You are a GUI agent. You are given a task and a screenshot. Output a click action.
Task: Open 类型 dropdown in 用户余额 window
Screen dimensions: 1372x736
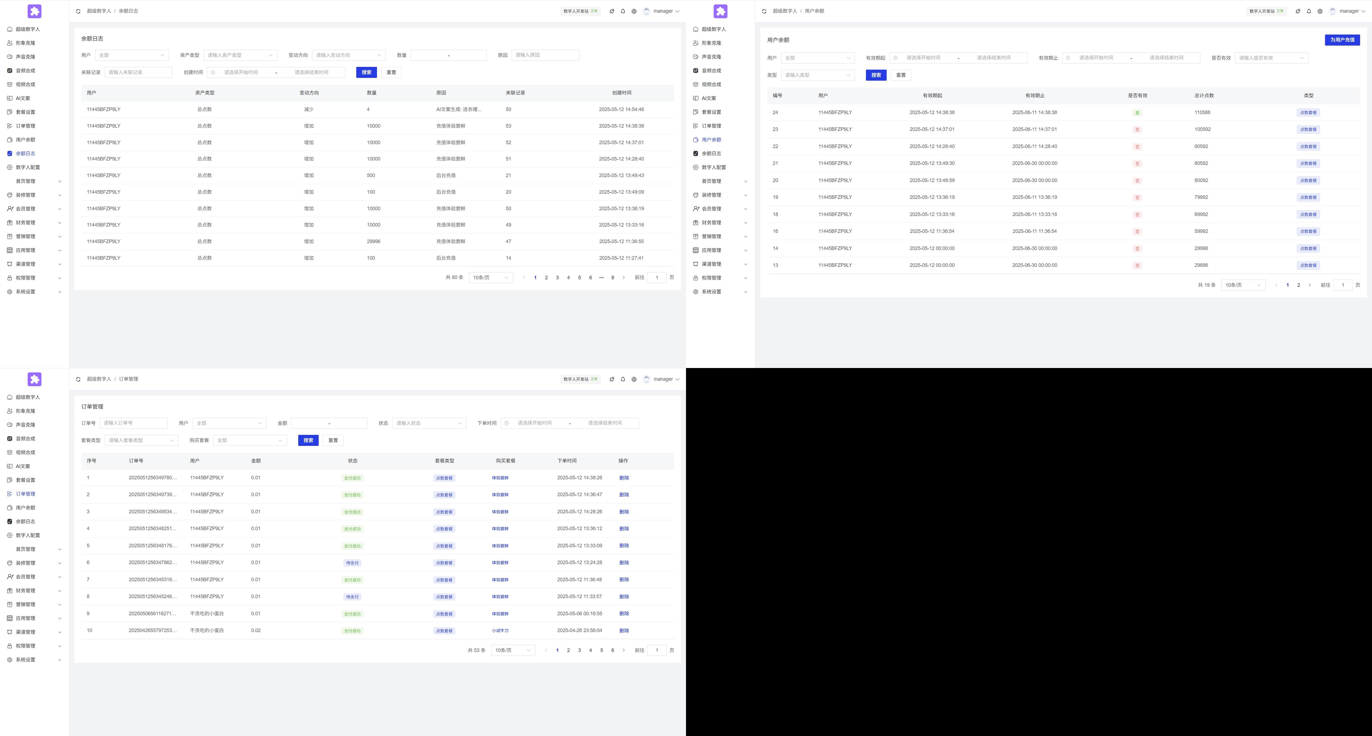click(818, 75)
